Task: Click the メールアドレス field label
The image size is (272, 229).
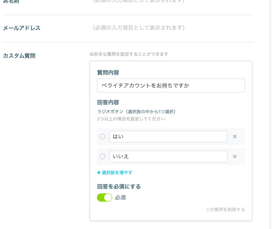Action: [22, 28]
